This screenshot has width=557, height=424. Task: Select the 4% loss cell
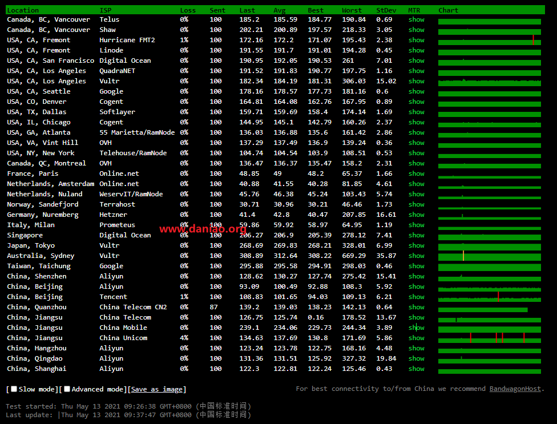coord(184,338)
